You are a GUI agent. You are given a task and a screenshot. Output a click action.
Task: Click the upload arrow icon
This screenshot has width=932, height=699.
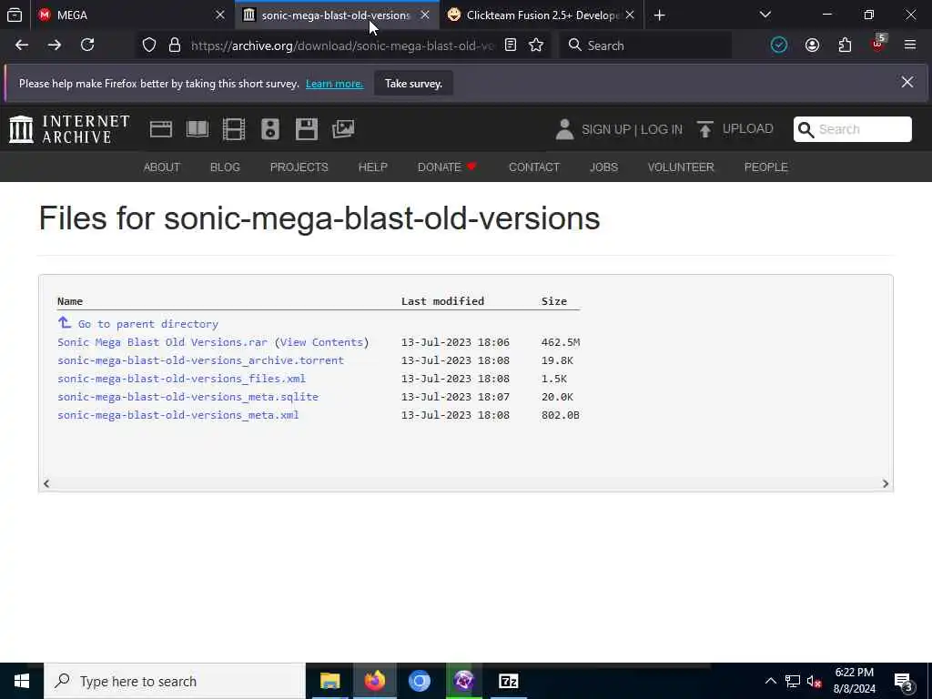pos(705,129)
